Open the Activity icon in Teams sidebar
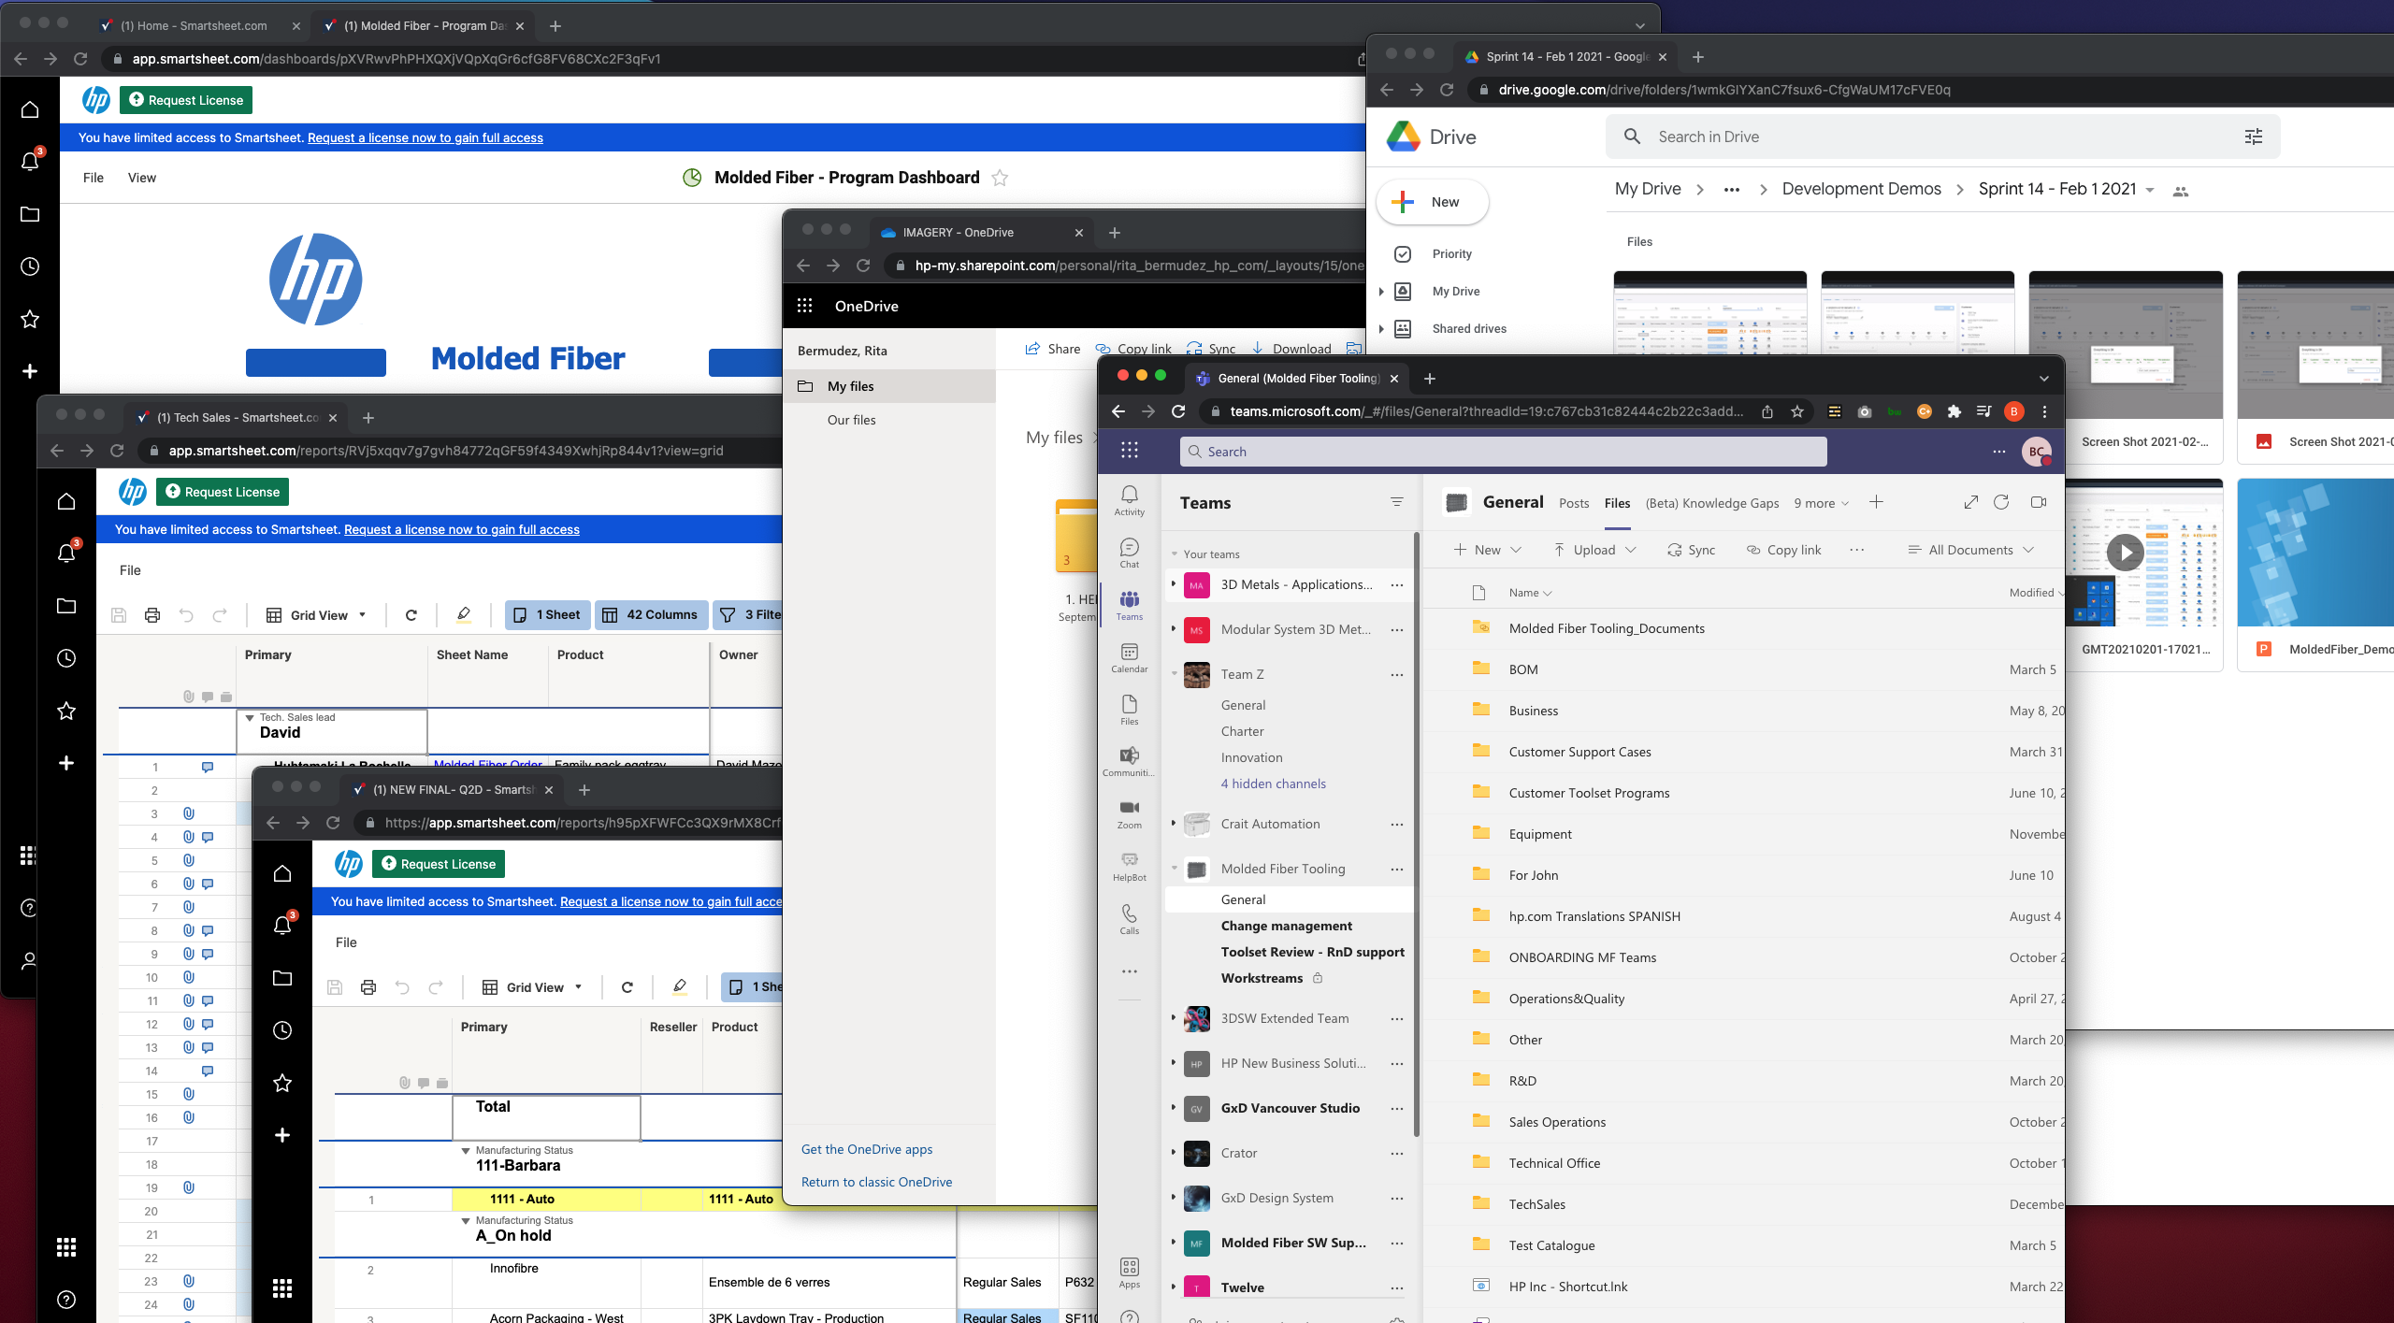The height and width of the screenshot is (1323, 2394). pos(1129,499)
